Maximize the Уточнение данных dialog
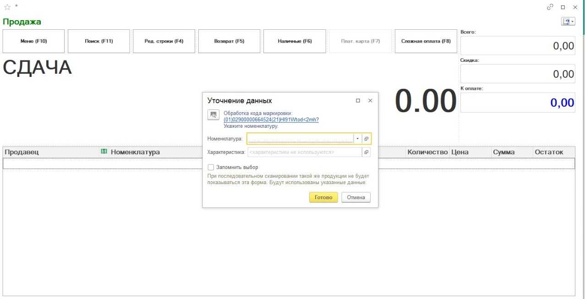This screenshot has height=299, width=585. tap(358, 101)
